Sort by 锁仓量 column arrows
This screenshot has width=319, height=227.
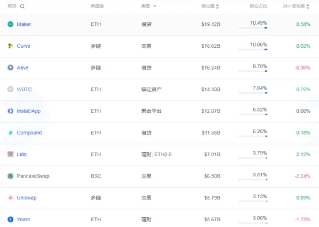217,6
